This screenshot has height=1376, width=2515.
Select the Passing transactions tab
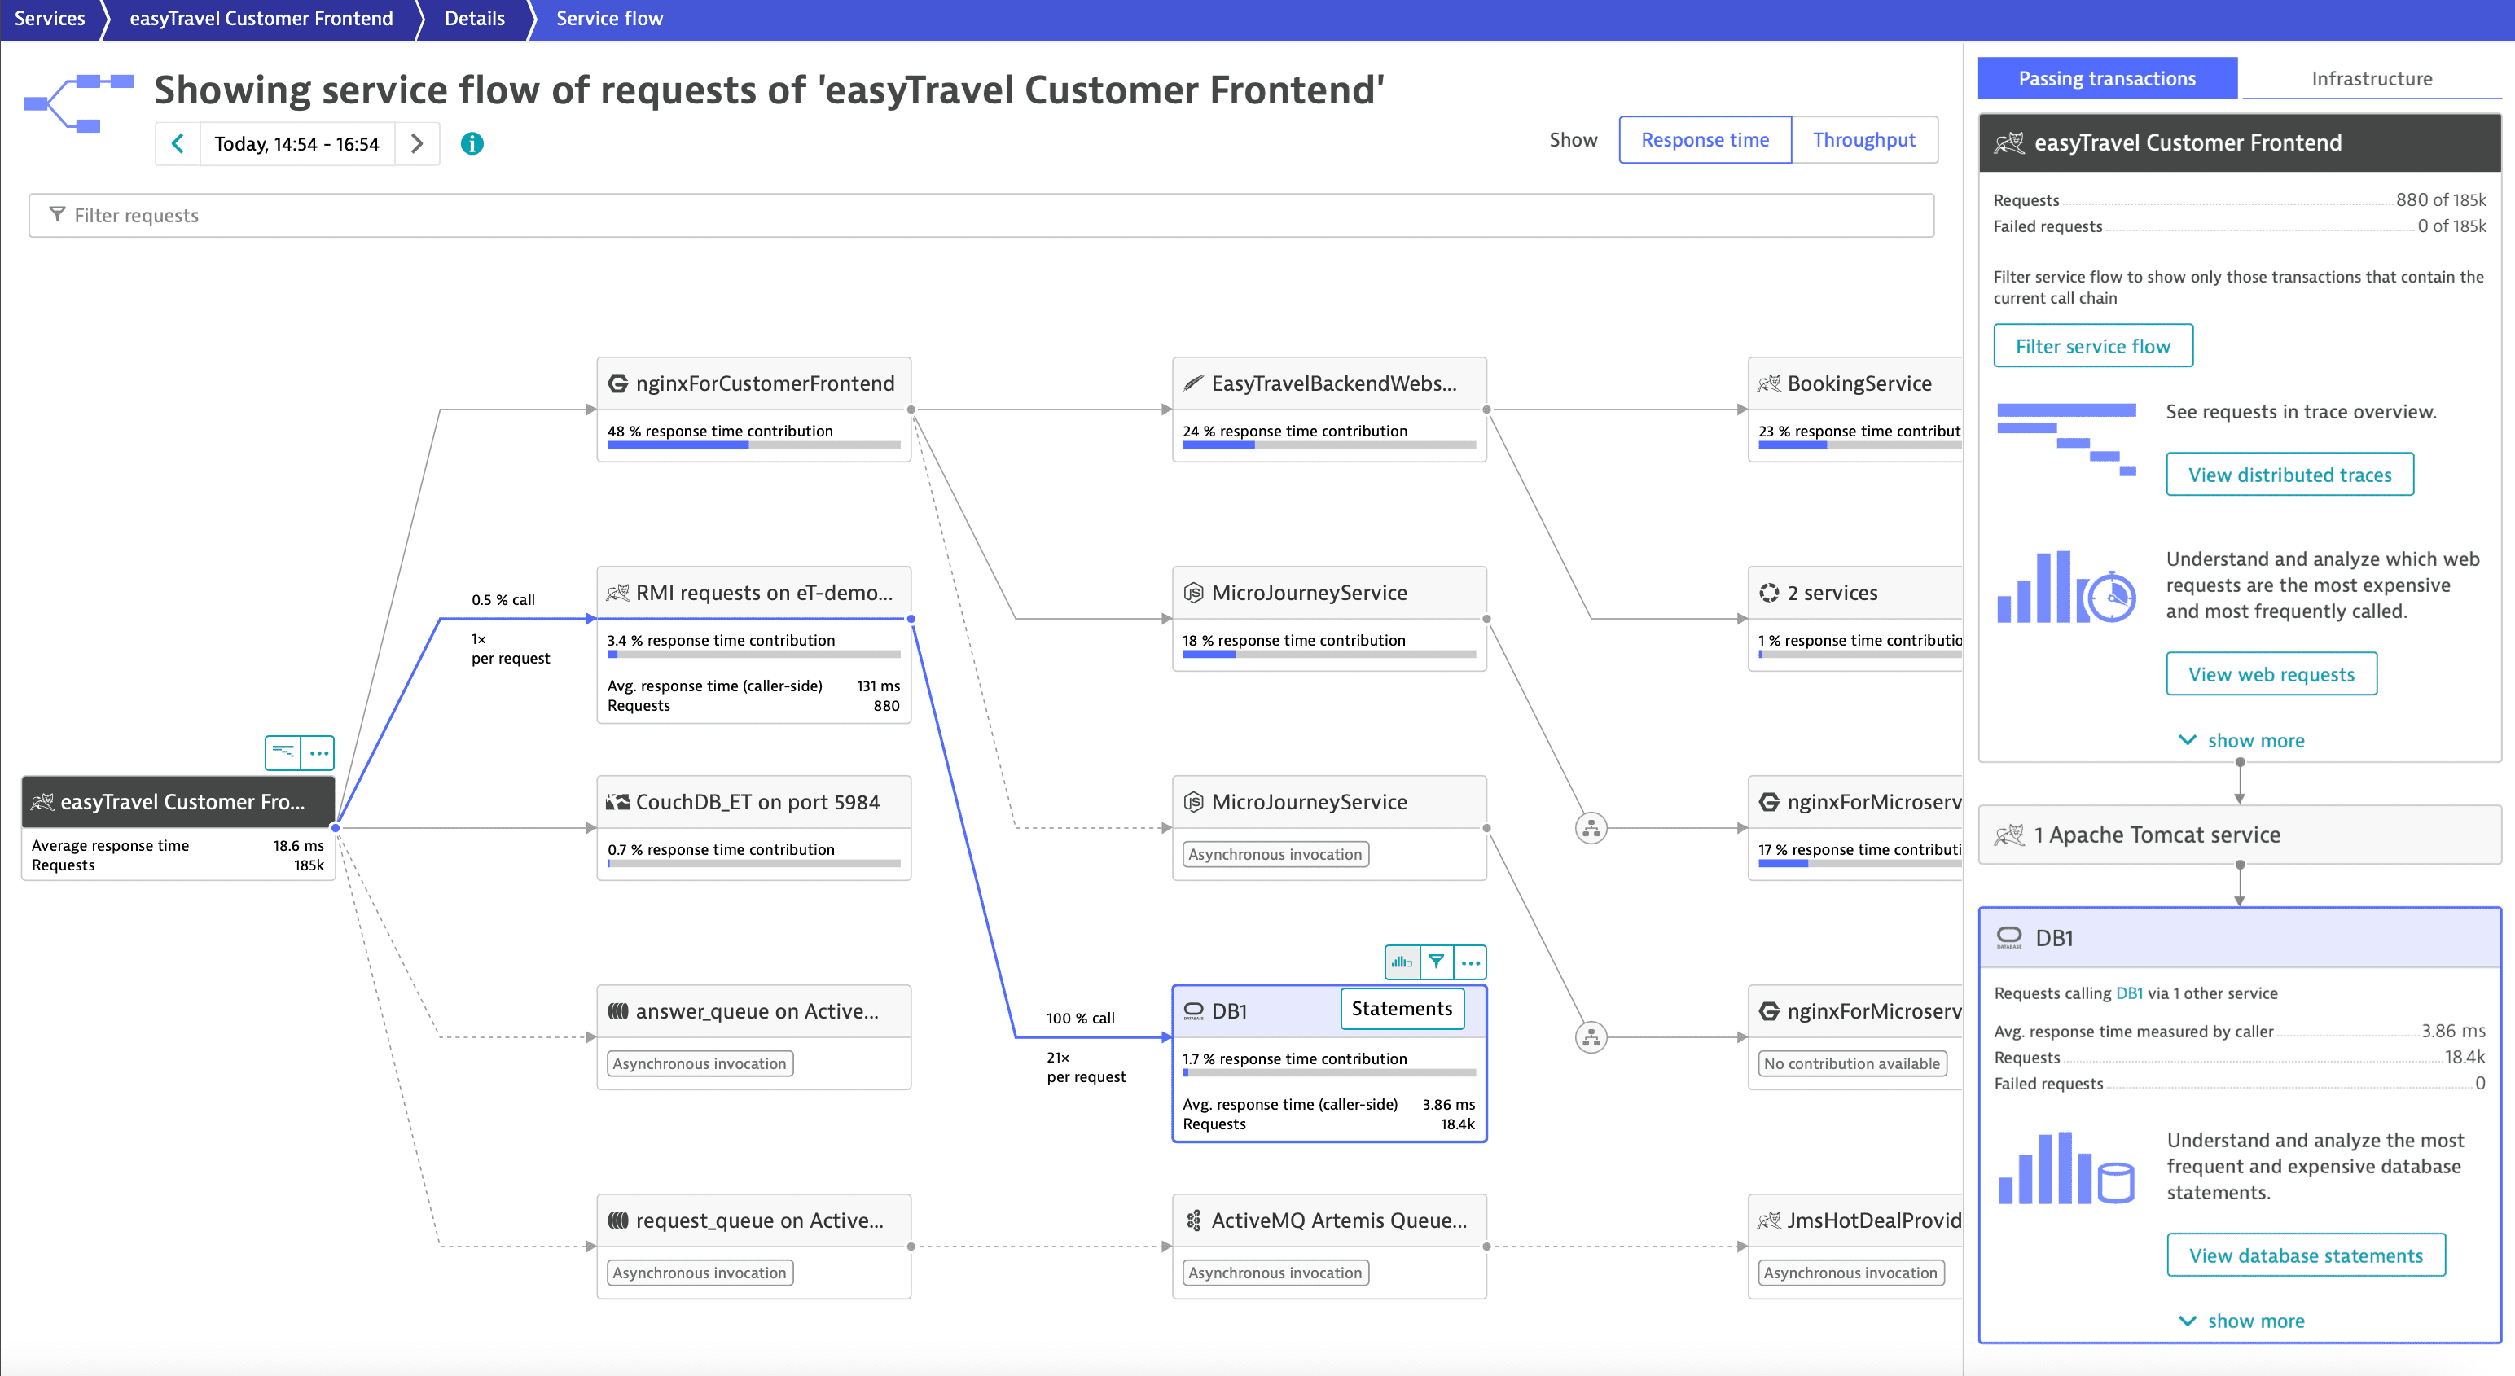click(2107, 78)
